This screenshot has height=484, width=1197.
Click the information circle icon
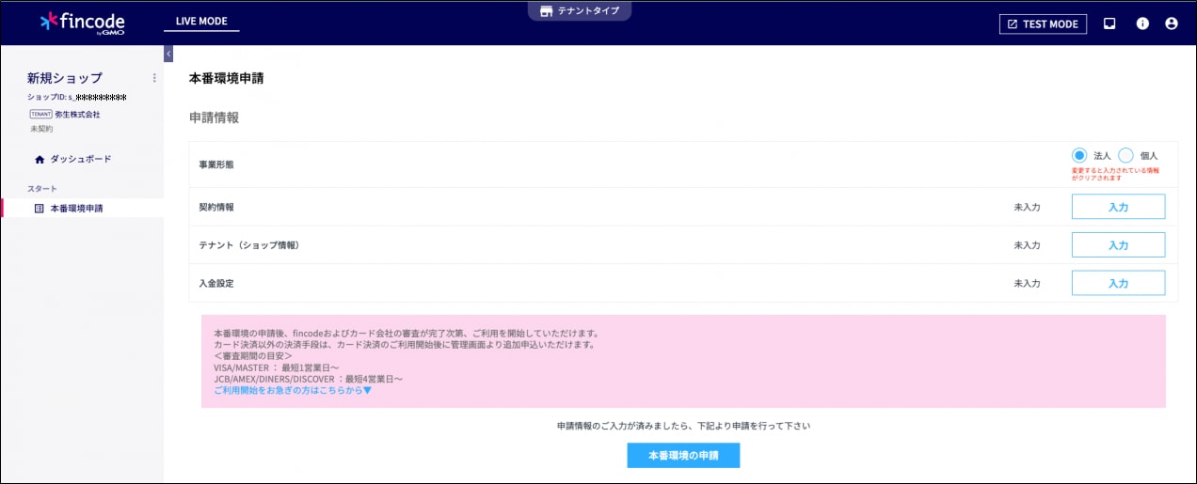1142,24
